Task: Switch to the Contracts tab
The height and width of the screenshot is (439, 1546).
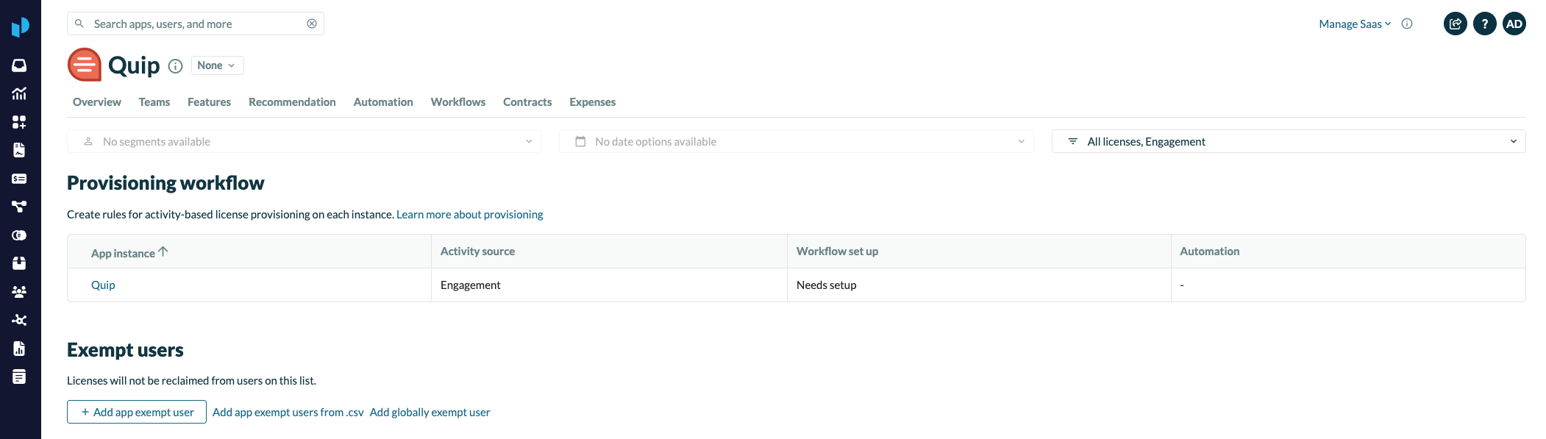Action: pyautogui.click(x=527, y=102)
